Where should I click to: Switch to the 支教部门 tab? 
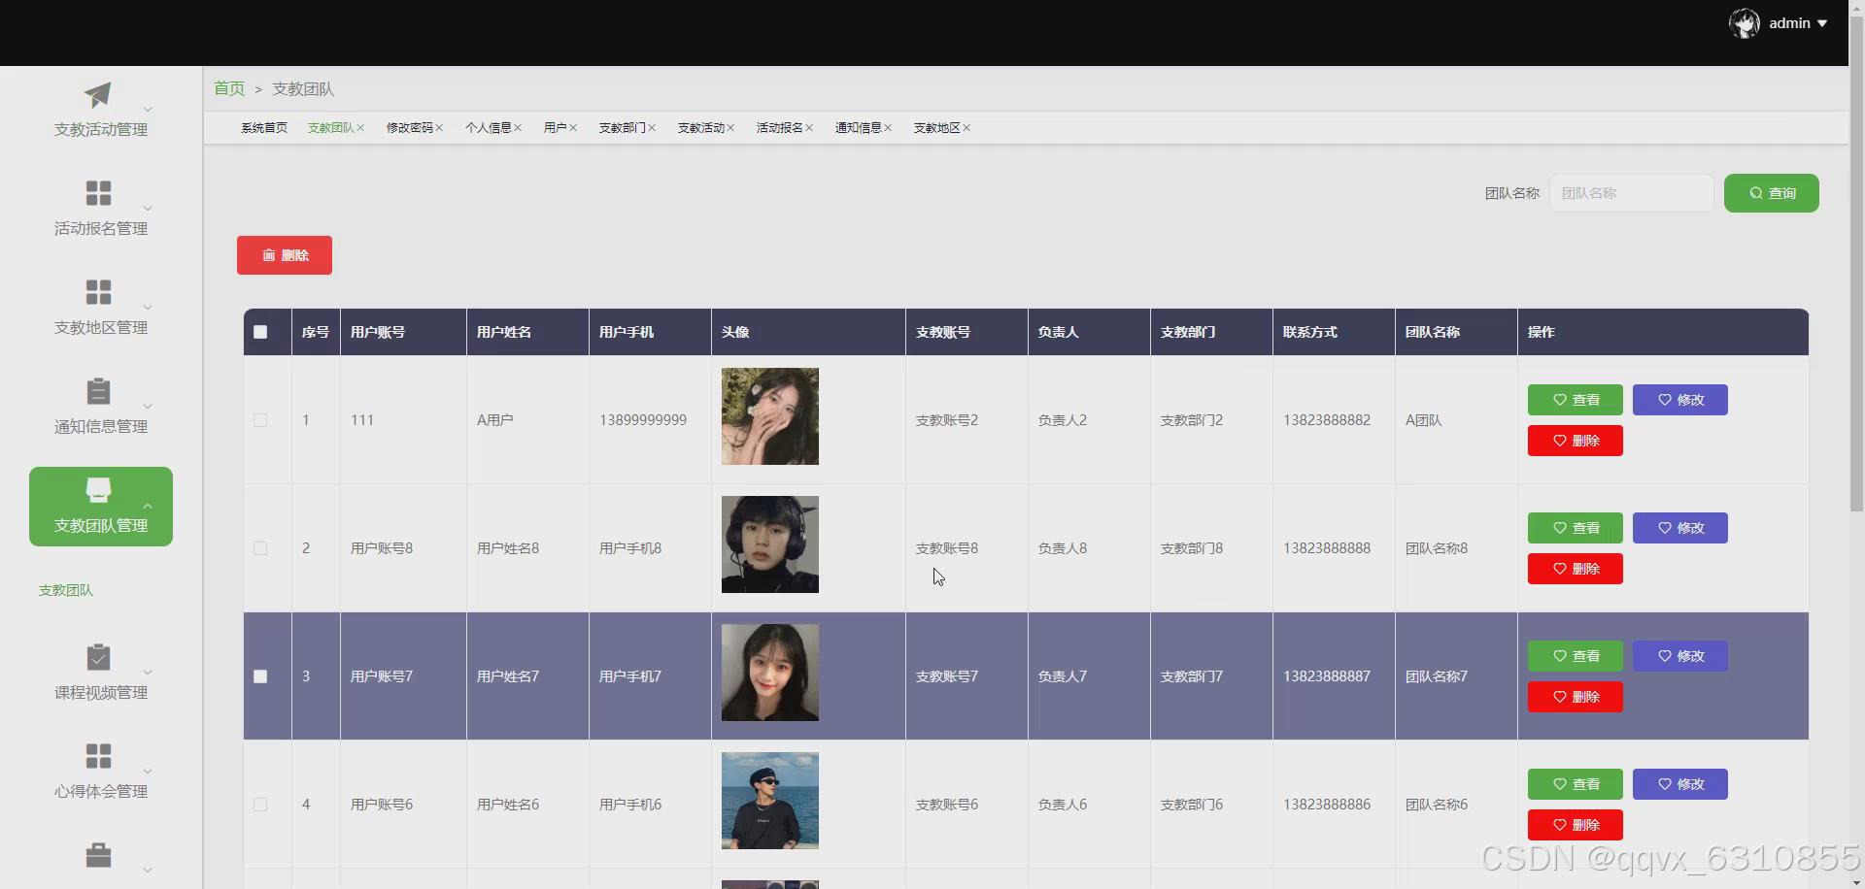[x=622, y=128]
